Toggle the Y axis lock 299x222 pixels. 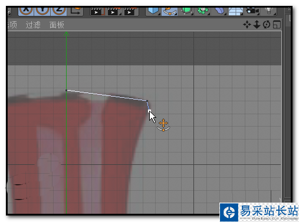click(x=42, y=11)
